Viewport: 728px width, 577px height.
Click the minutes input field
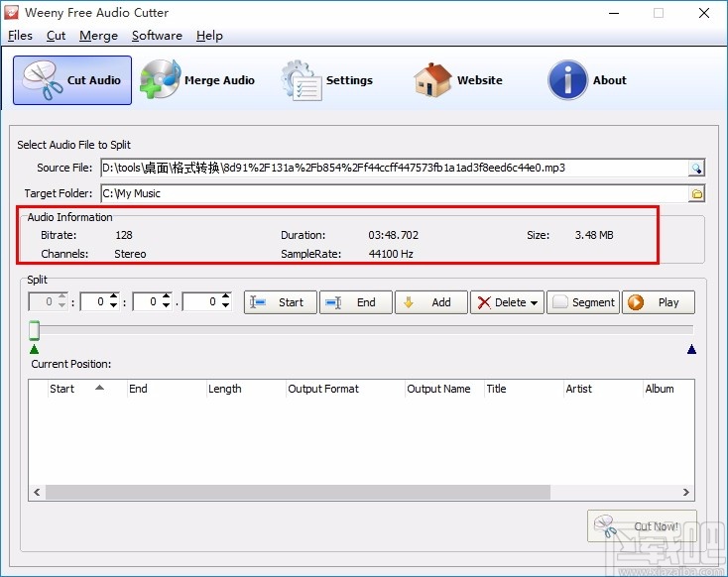pyautogui.click(x=94, y=301)
